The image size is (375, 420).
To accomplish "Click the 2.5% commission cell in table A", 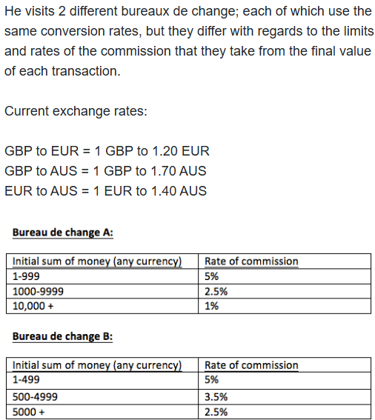I will [285, 291].
